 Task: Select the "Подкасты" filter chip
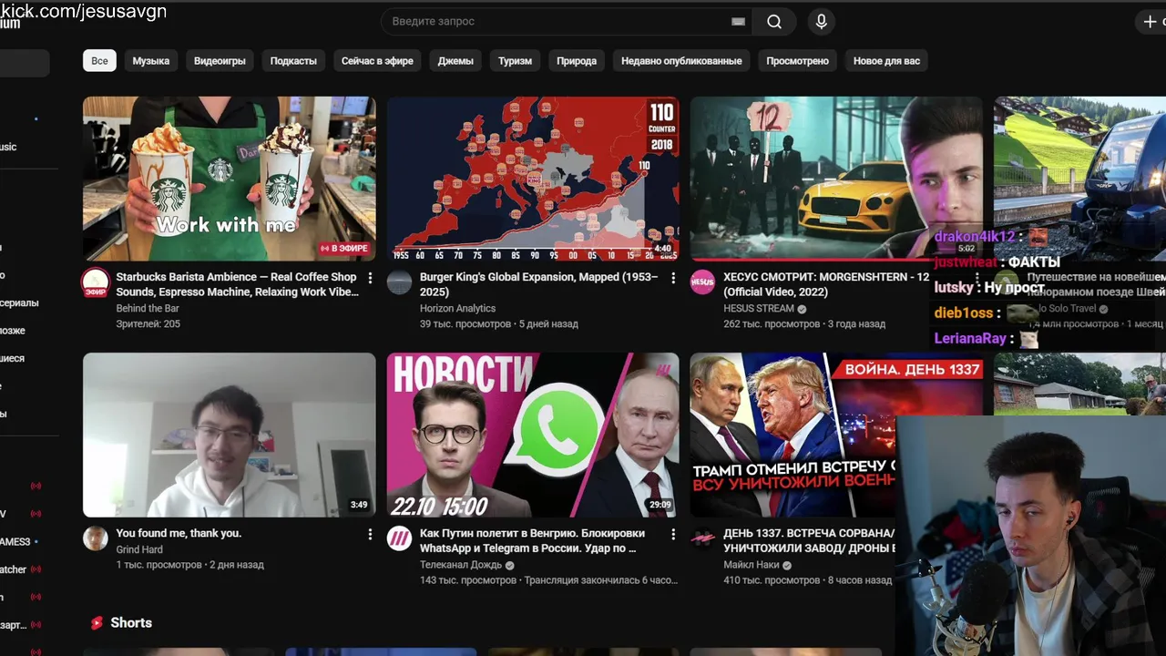pos(293,61)
